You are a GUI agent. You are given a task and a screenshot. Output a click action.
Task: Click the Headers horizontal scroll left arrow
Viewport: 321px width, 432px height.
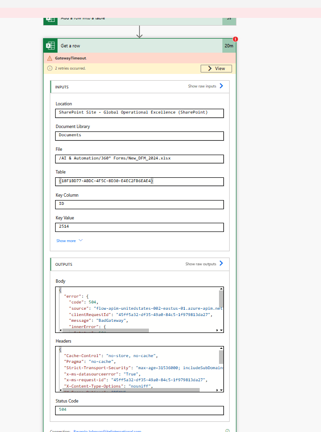click(x=61, y=390)
